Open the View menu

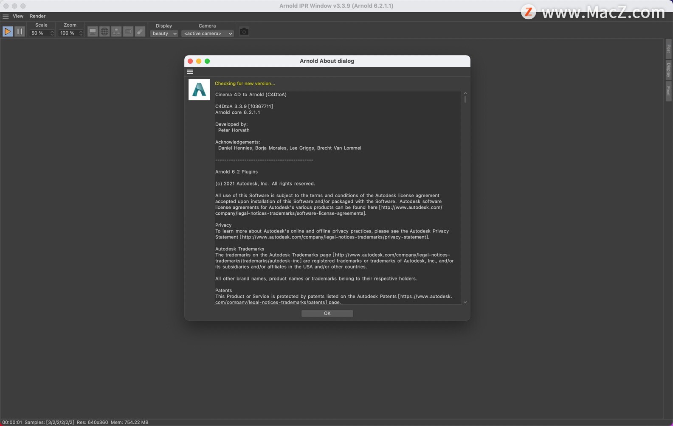pyautogui.click(x=18, y=16)
